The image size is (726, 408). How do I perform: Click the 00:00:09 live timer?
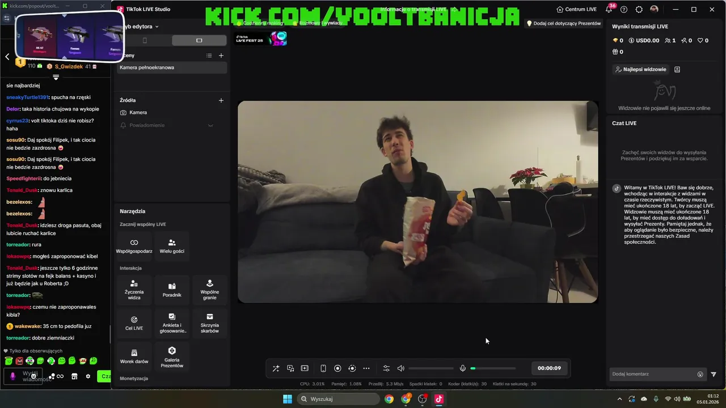(549, 368)
